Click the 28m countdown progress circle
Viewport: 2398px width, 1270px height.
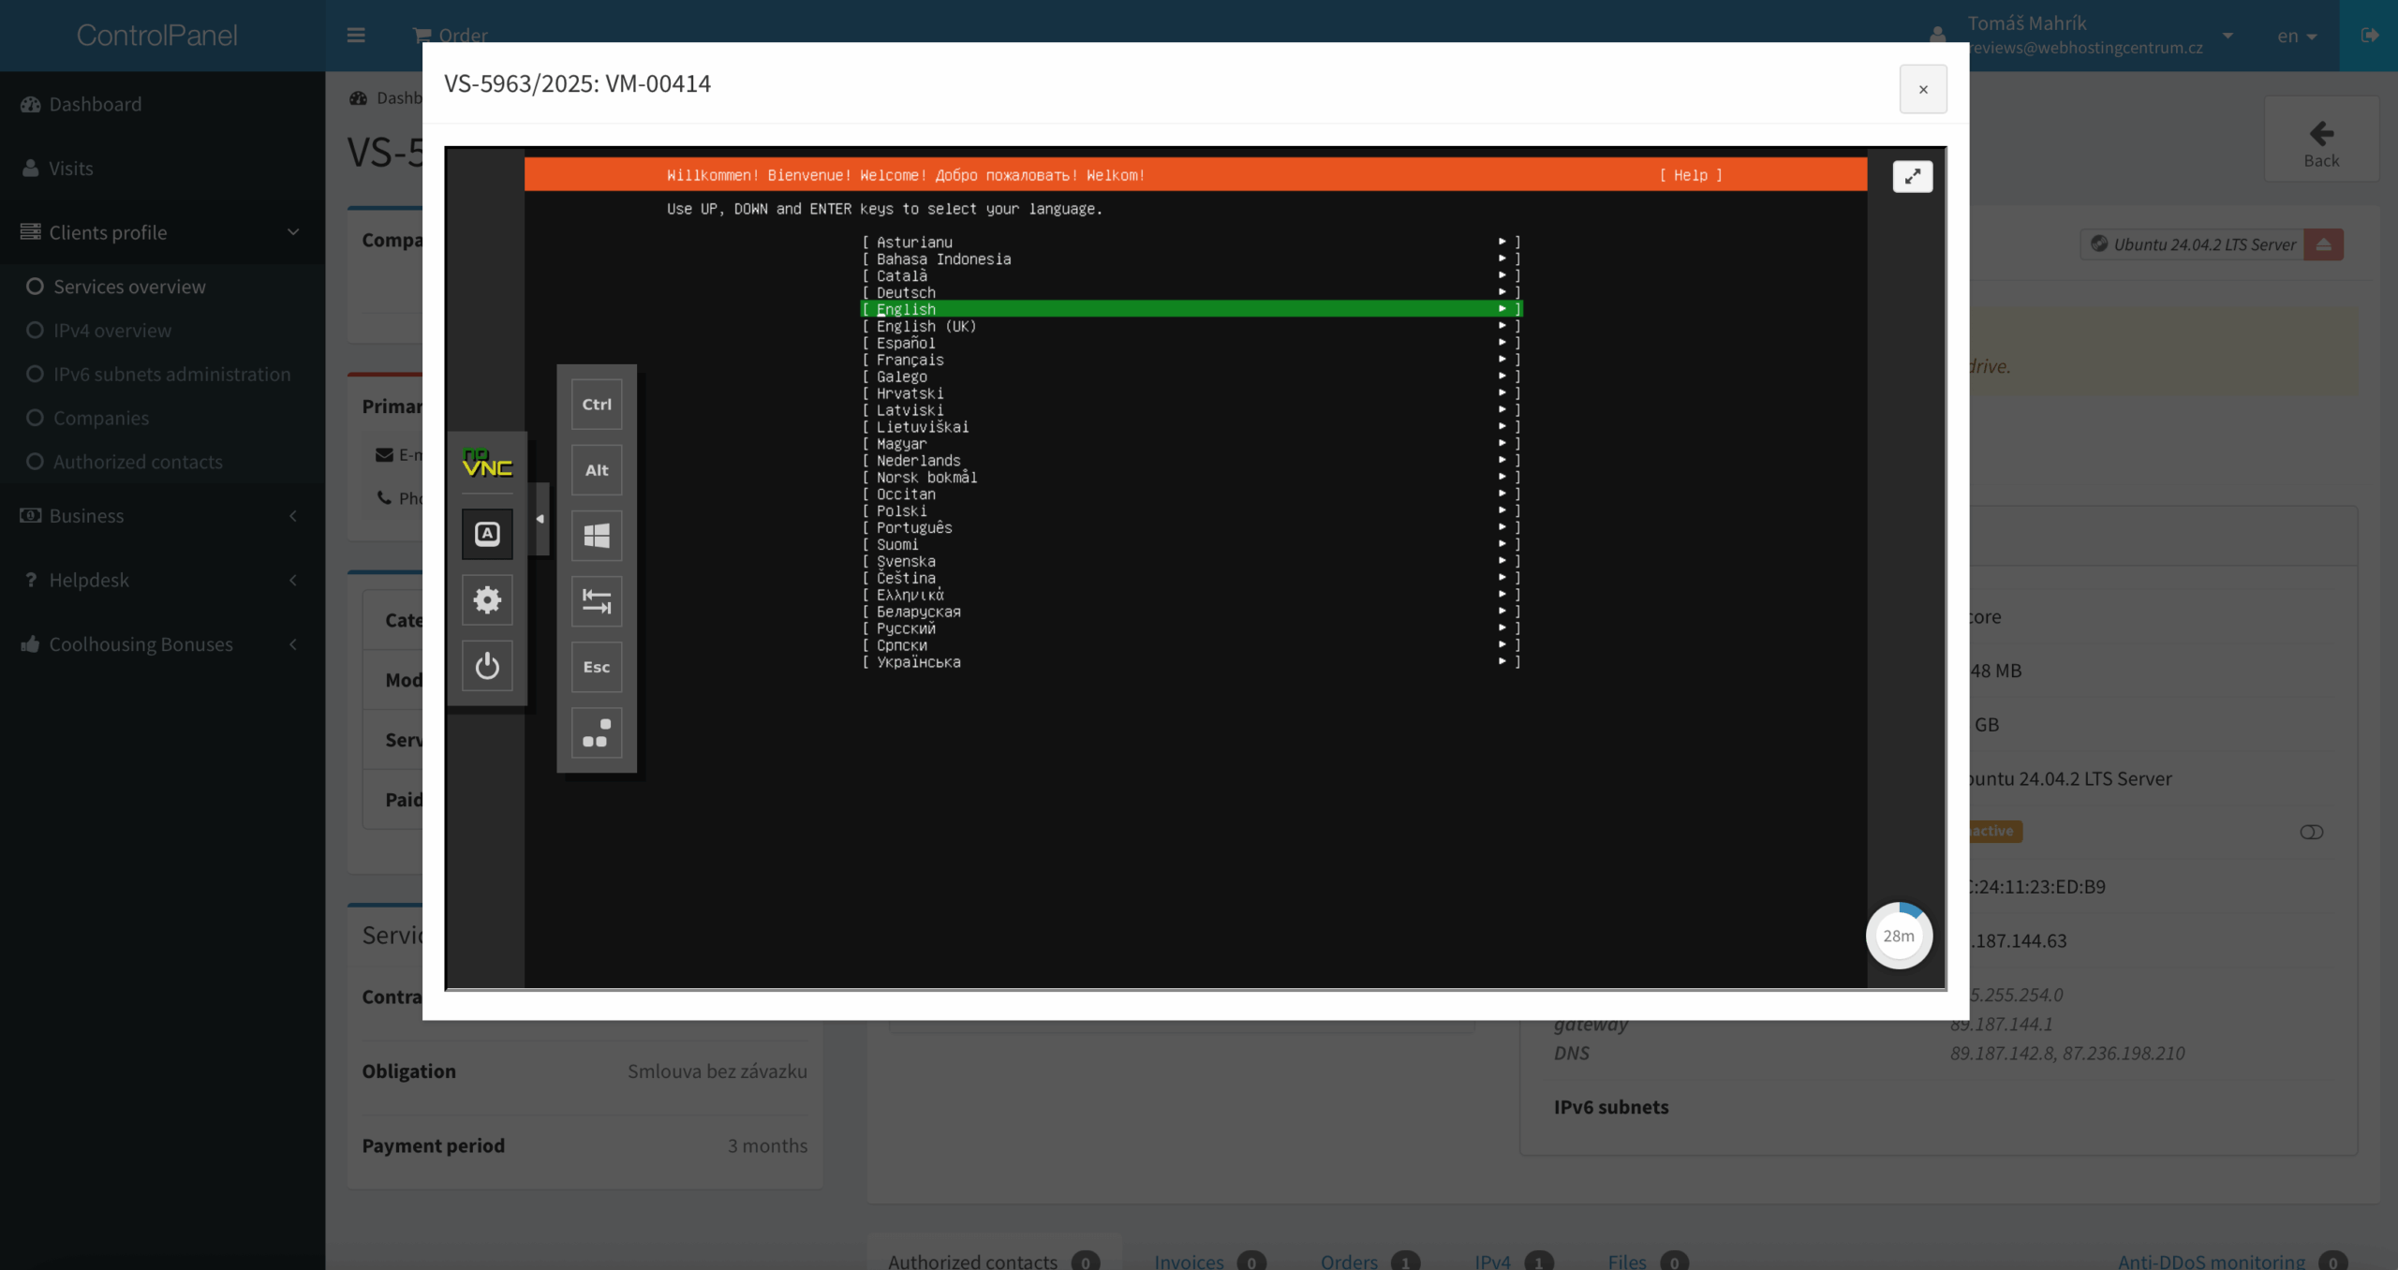point(1899,935)
